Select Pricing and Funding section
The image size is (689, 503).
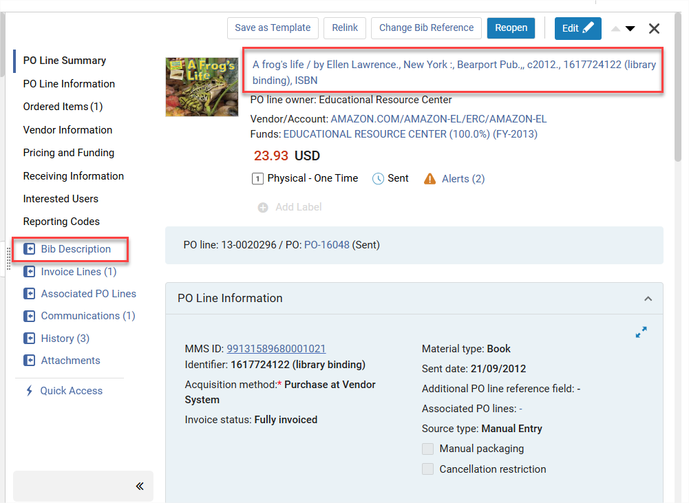pos(69,153)
